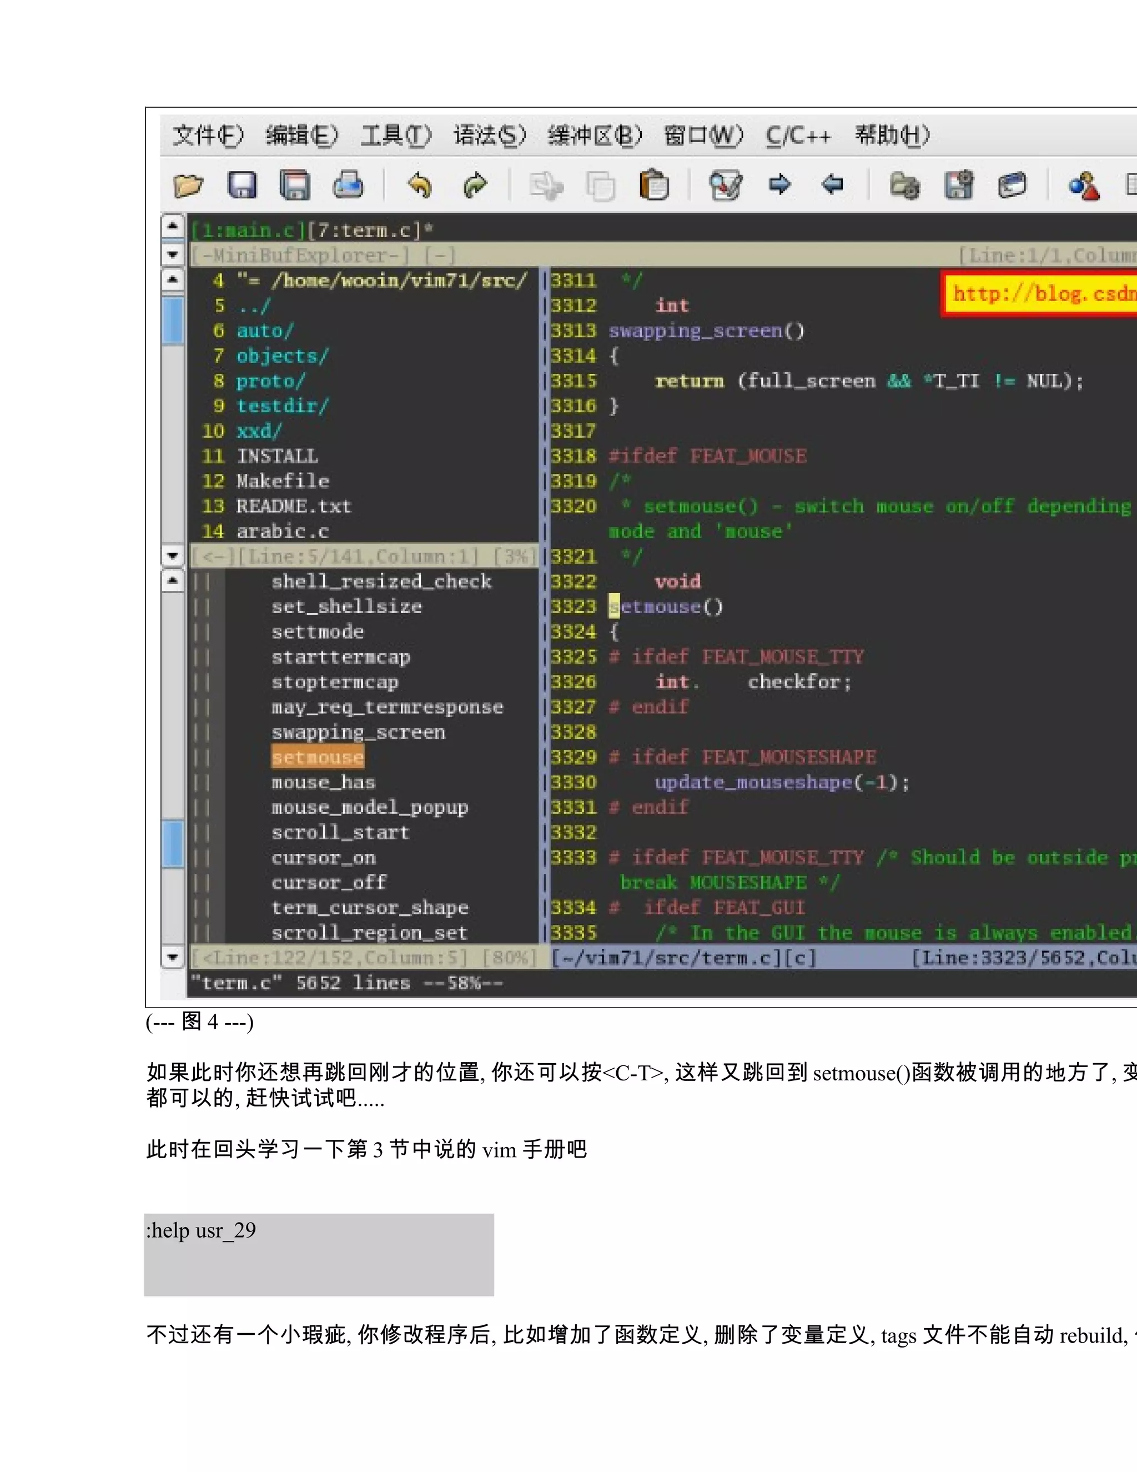Open the xxd/ directory
Viewport: 1137px width, 1472px height.
[259, 430]
